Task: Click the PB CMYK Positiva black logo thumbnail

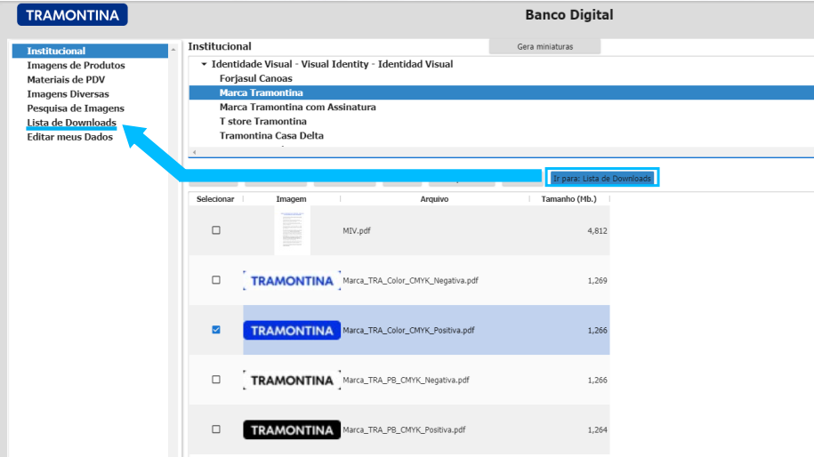Action: 292,430
